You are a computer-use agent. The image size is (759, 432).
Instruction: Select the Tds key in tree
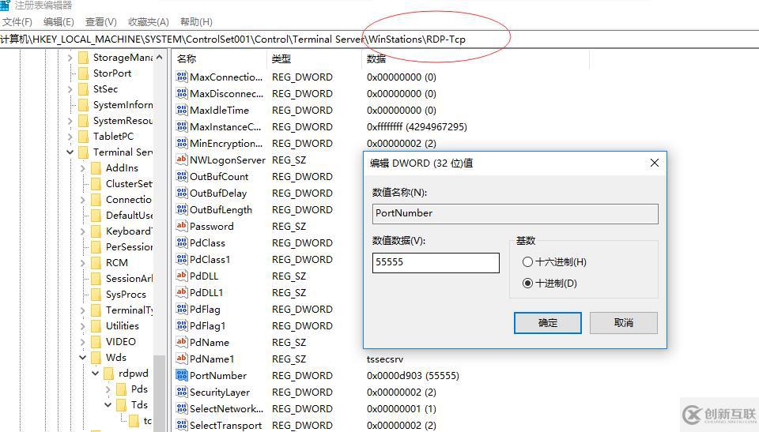click(139, 405)
